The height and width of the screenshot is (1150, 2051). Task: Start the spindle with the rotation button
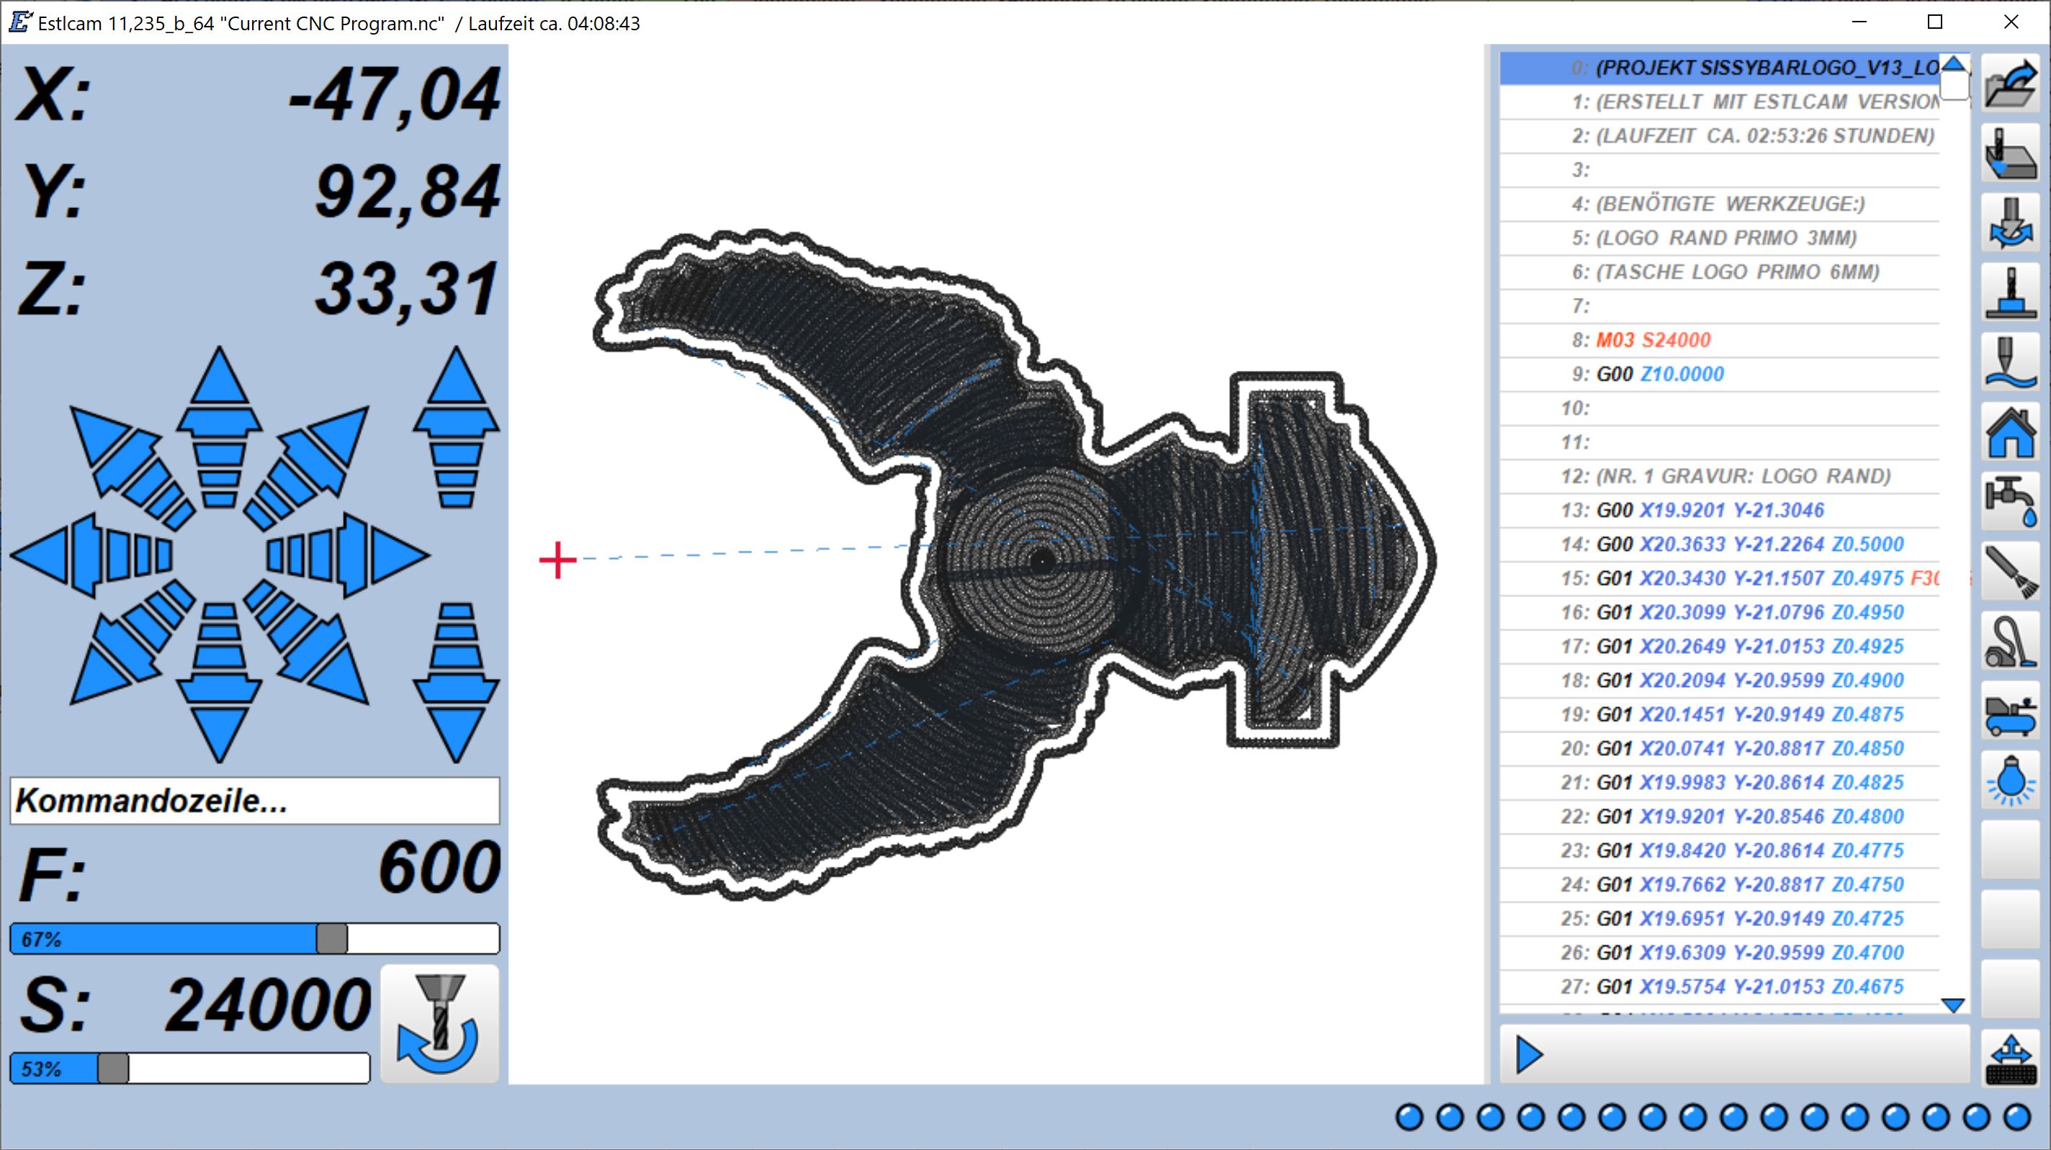(x=439, y=1024)
